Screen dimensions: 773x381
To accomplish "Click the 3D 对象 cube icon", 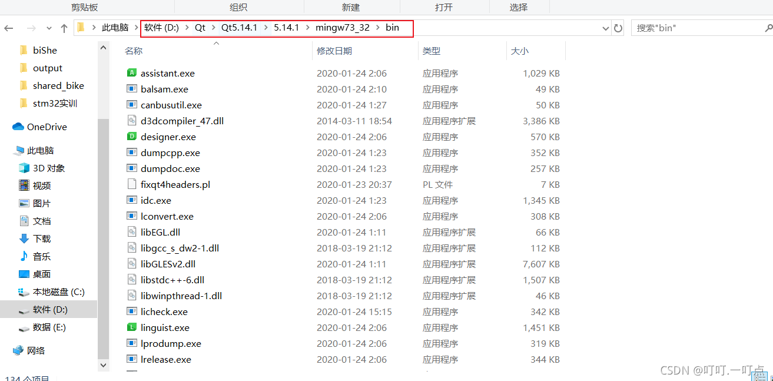I will coord(24,168).
